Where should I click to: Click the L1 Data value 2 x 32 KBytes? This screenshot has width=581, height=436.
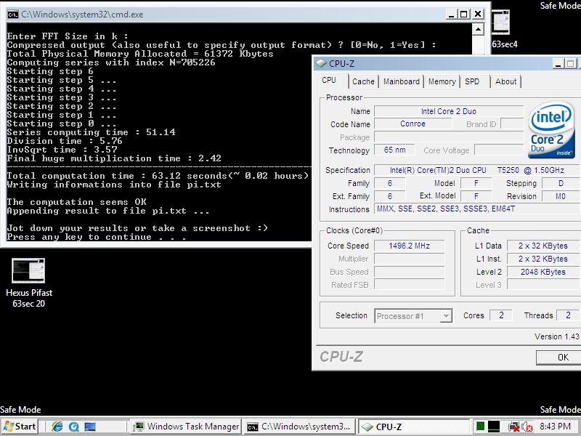click(x=543, y=246)
